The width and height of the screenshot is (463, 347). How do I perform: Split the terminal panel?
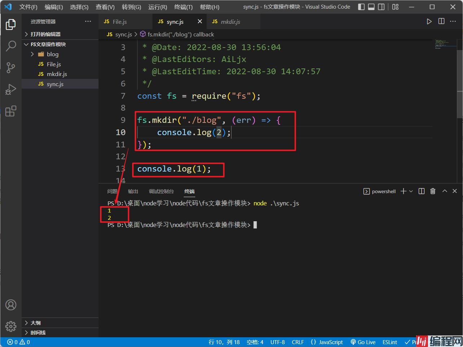pos(421,191)
